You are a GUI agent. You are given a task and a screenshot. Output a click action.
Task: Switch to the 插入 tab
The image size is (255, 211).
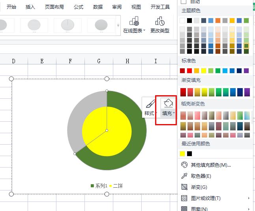[x=30, y=7]
